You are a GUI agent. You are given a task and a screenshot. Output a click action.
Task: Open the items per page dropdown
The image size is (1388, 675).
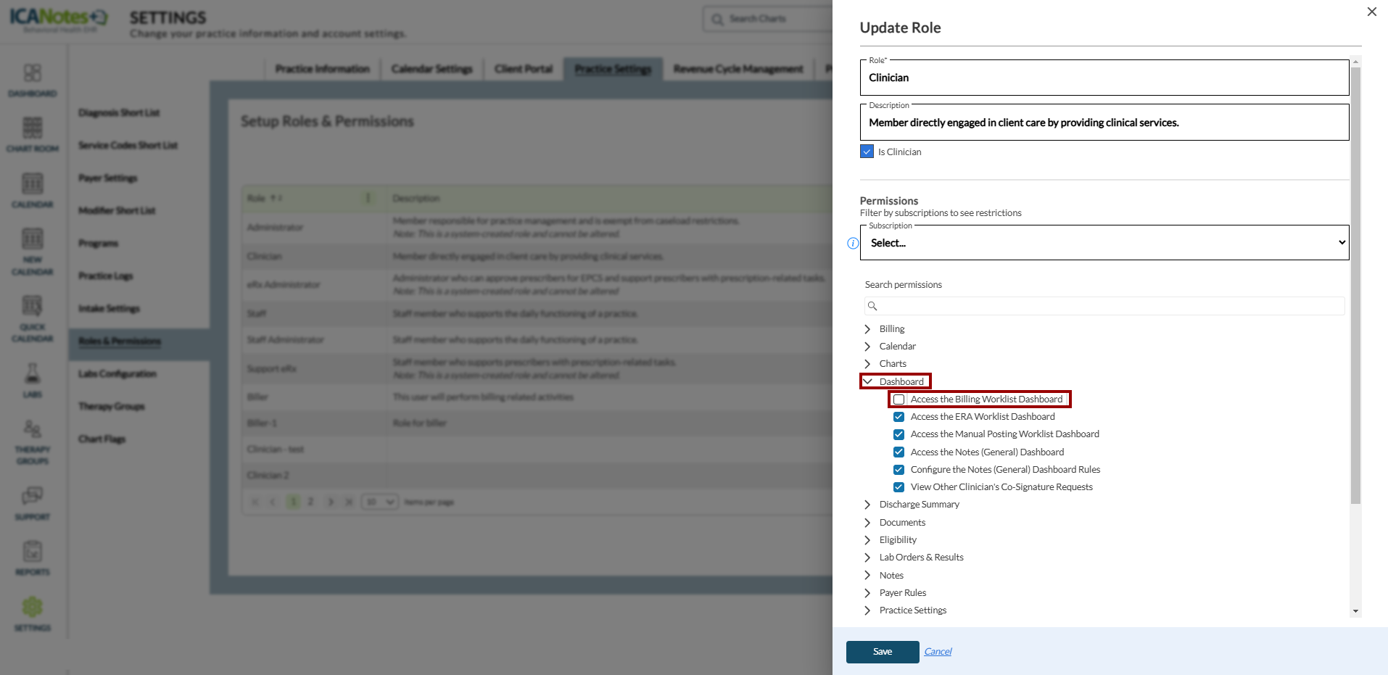tap(380, 502)
